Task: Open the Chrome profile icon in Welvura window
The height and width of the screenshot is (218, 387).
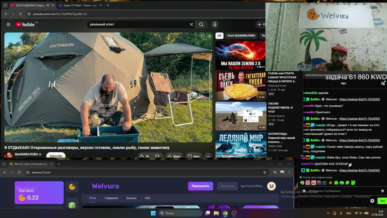Action: tap(282, 172)
